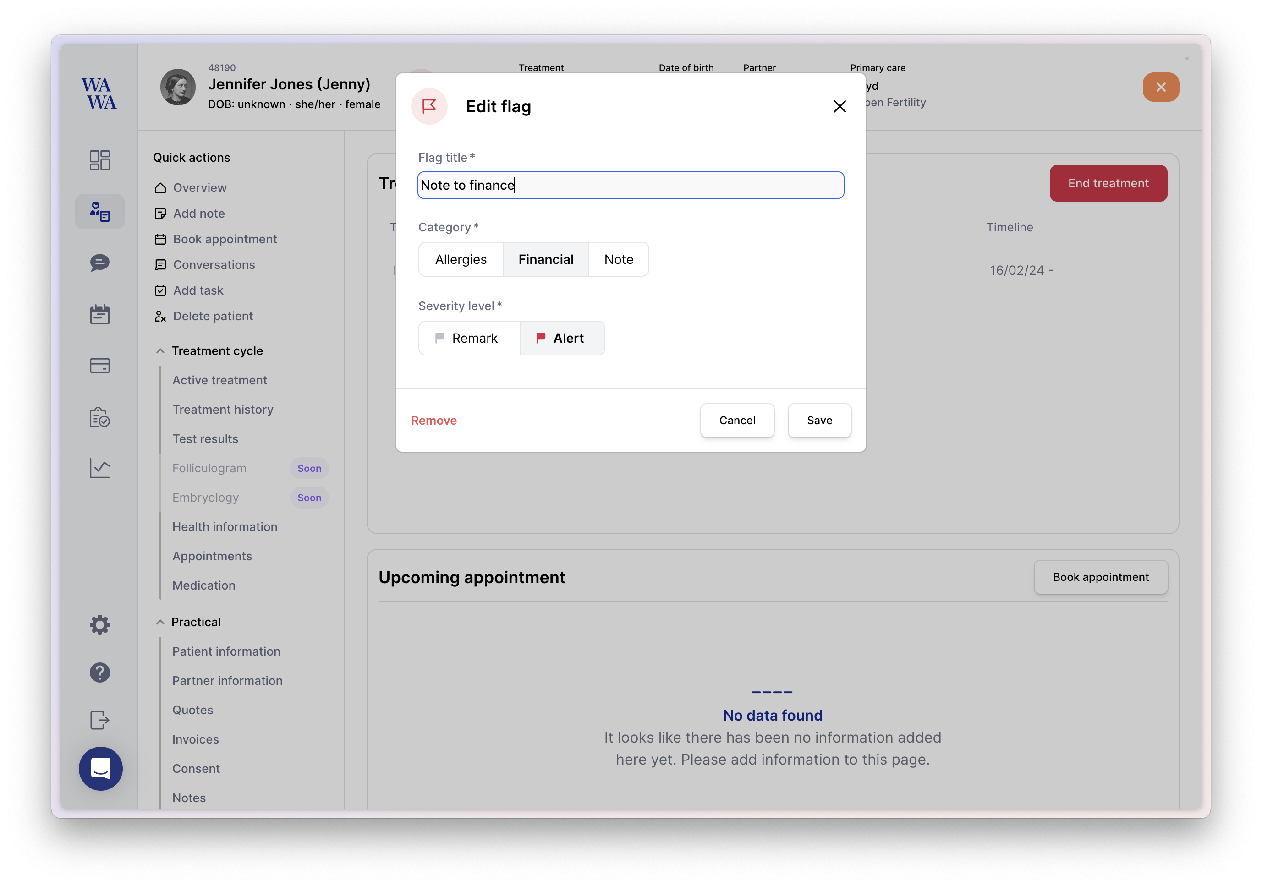The width and height of the screenshot is (1262, 886).
Task: Open Treatment history in side menu
Action: point(223,410)
